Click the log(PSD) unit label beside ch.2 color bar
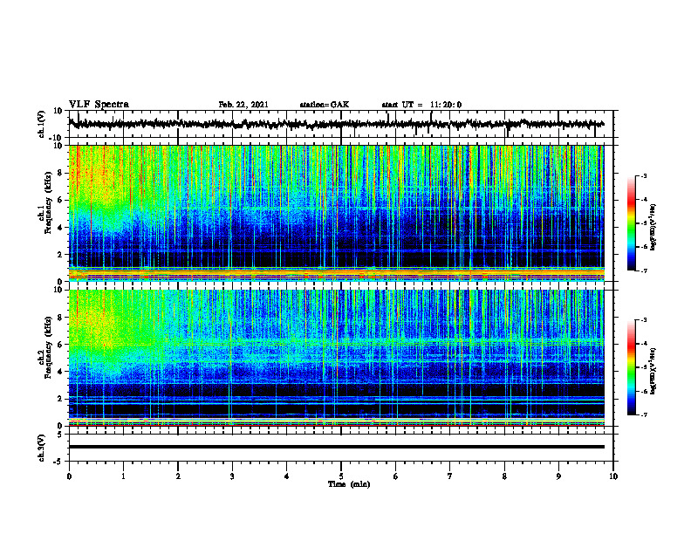The width and height of the screenshot is (691, 534). tap(653, 371)
